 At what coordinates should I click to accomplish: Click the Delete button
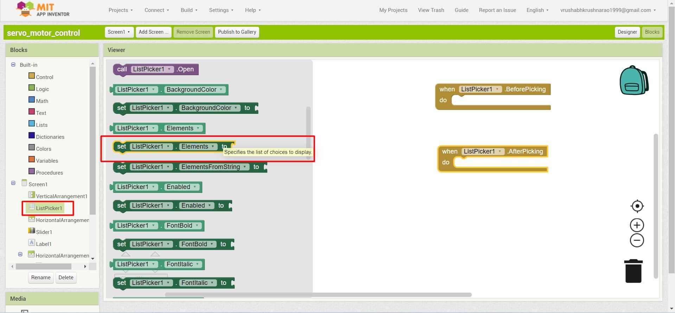click(66, 278)
